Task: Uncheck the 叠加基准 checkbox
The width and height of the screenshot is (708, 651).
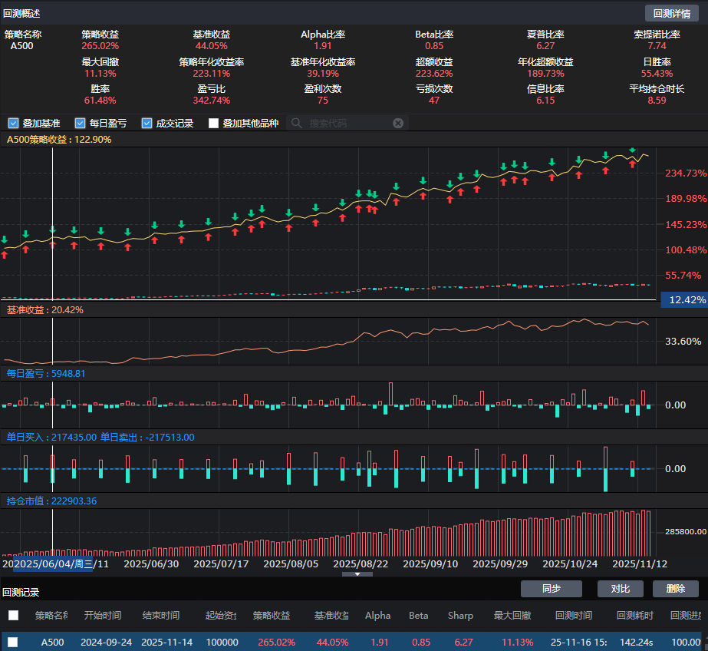Action: (13, 123)
